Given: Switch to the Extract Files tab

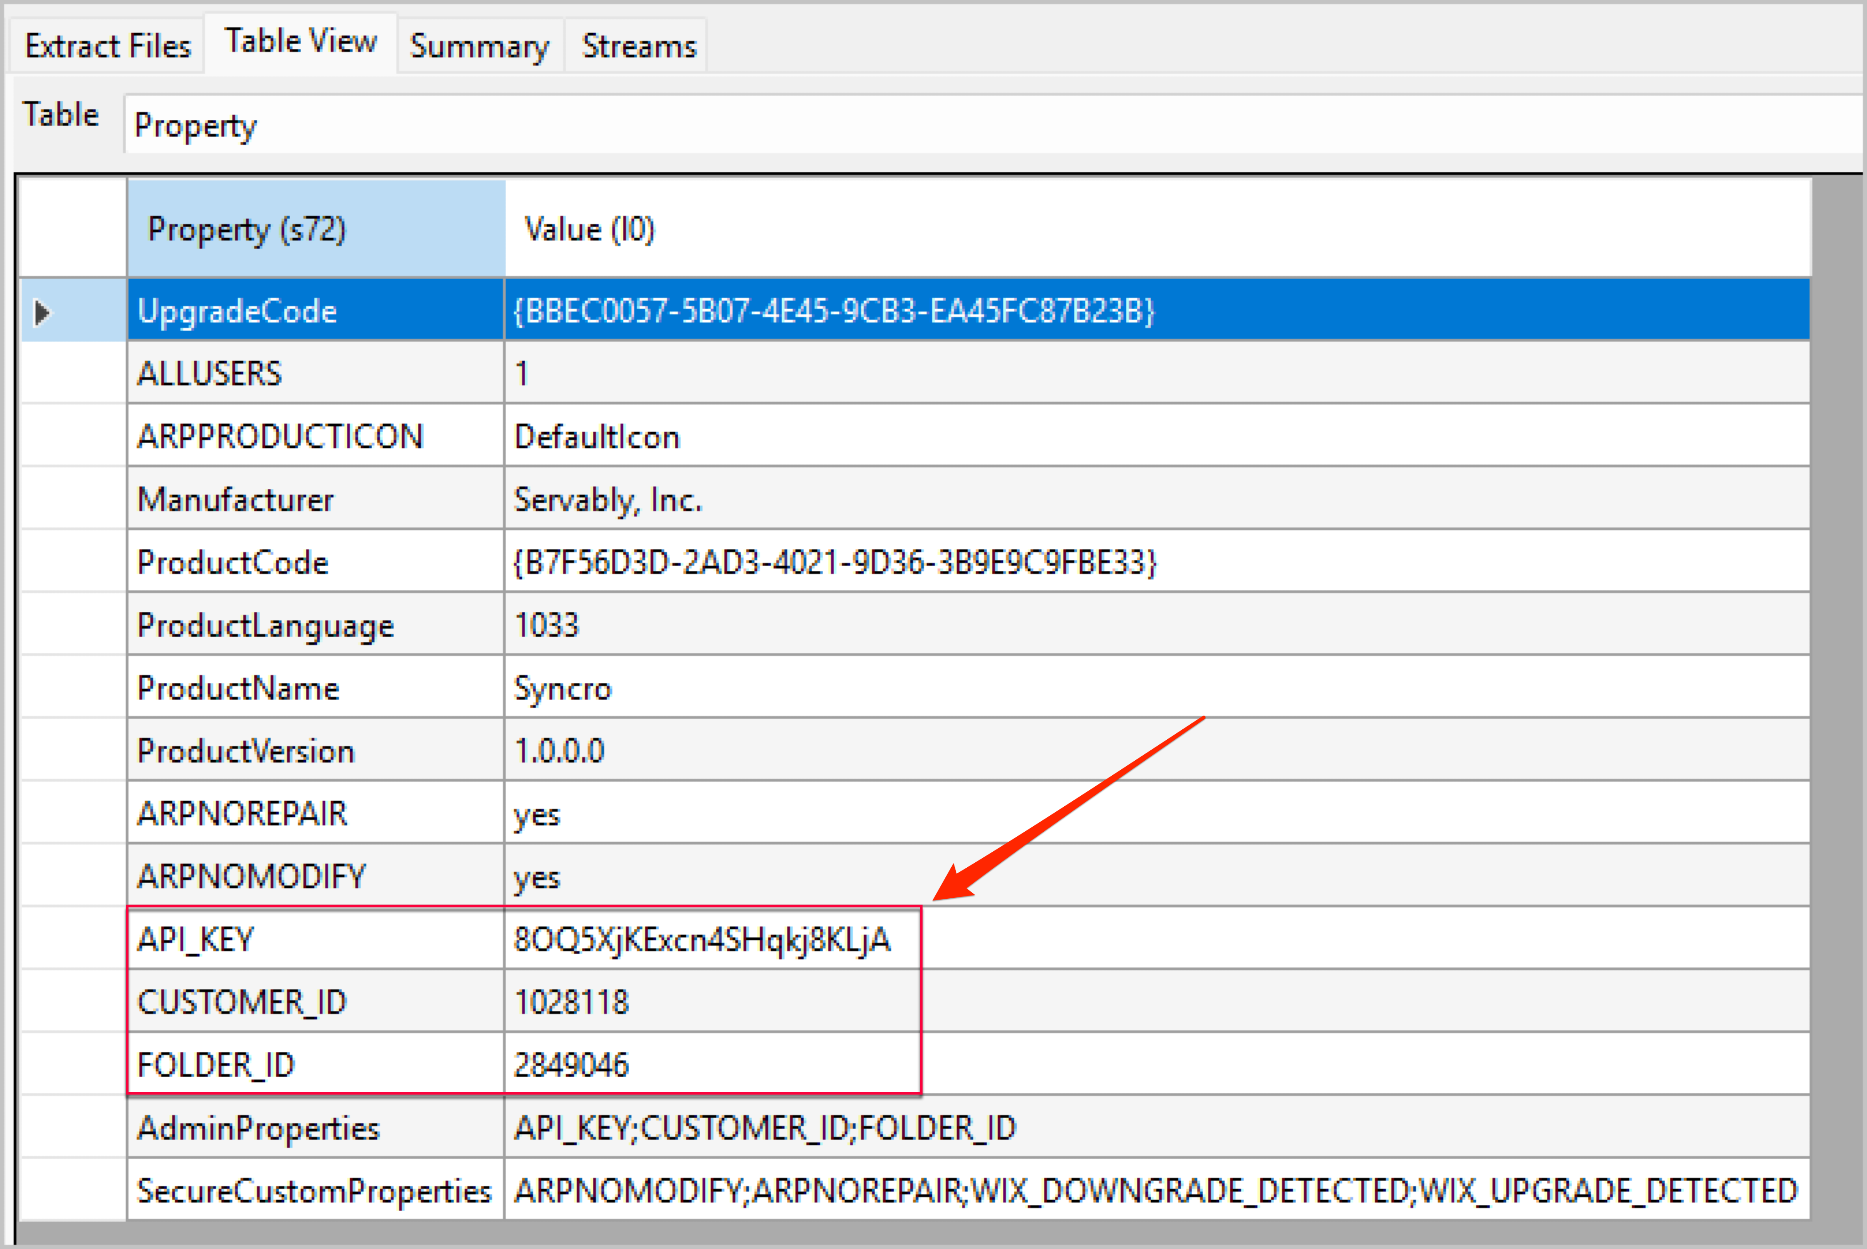Looking at the screenshot, I should (108, 46).
